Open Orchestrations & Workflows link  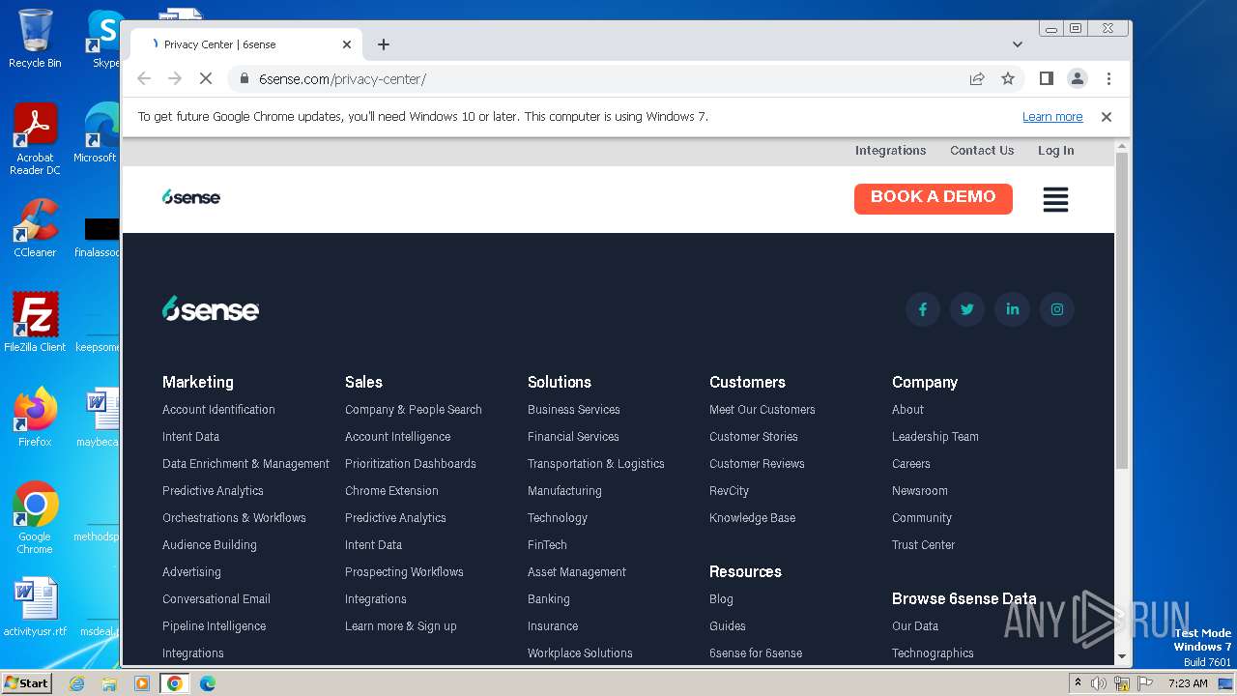234,518
